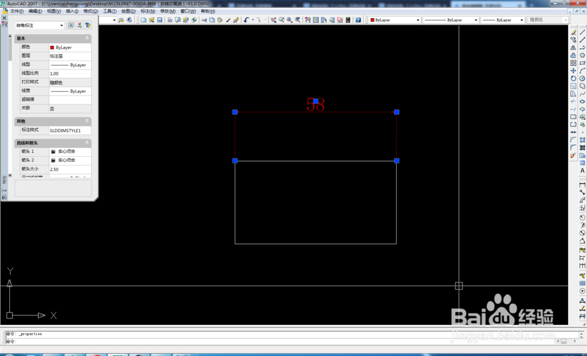Select the Copy object tool
This screenshot has height=356, width=587.
573,40
